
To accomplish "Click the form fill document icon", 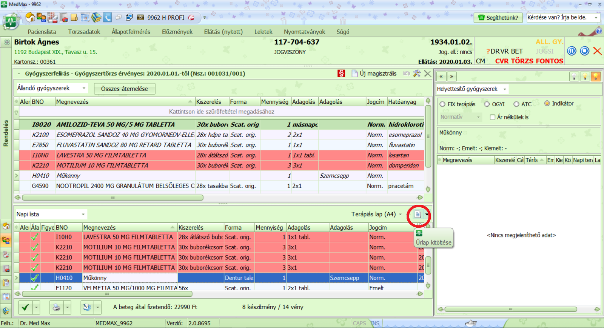I will pos(418,215).
